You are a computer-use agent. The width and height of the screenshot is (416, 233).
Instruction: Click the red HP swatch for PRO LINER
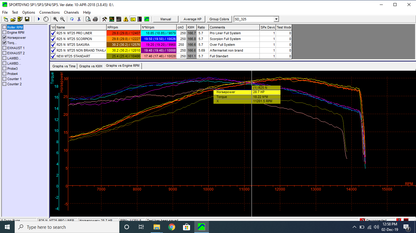click(124, 33)
